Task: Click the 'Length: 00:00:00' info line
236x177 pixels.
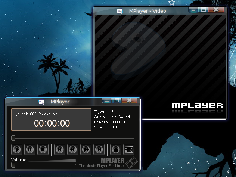Action: (111, 122)
